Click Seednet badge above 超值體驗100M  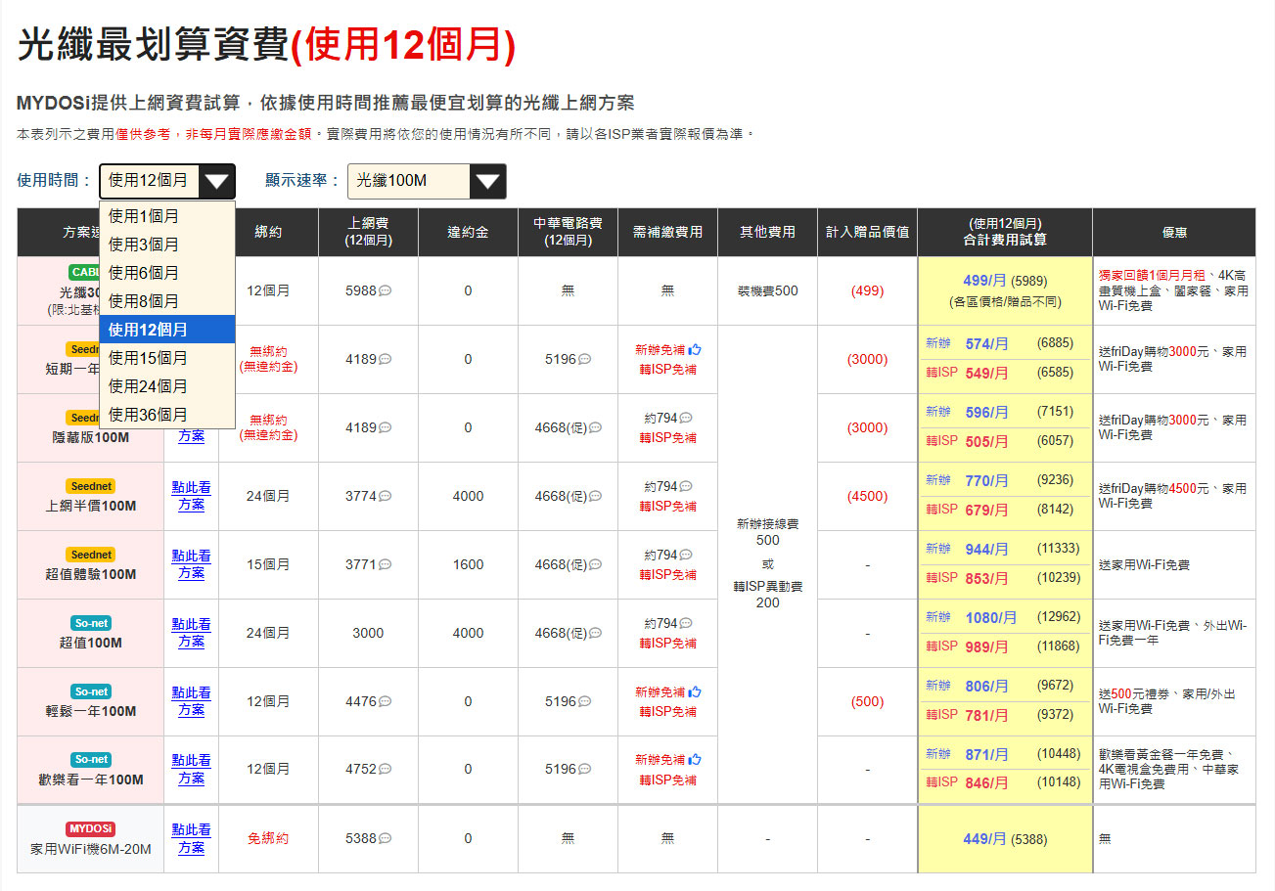pyautogui.click(x=91, y=555)
